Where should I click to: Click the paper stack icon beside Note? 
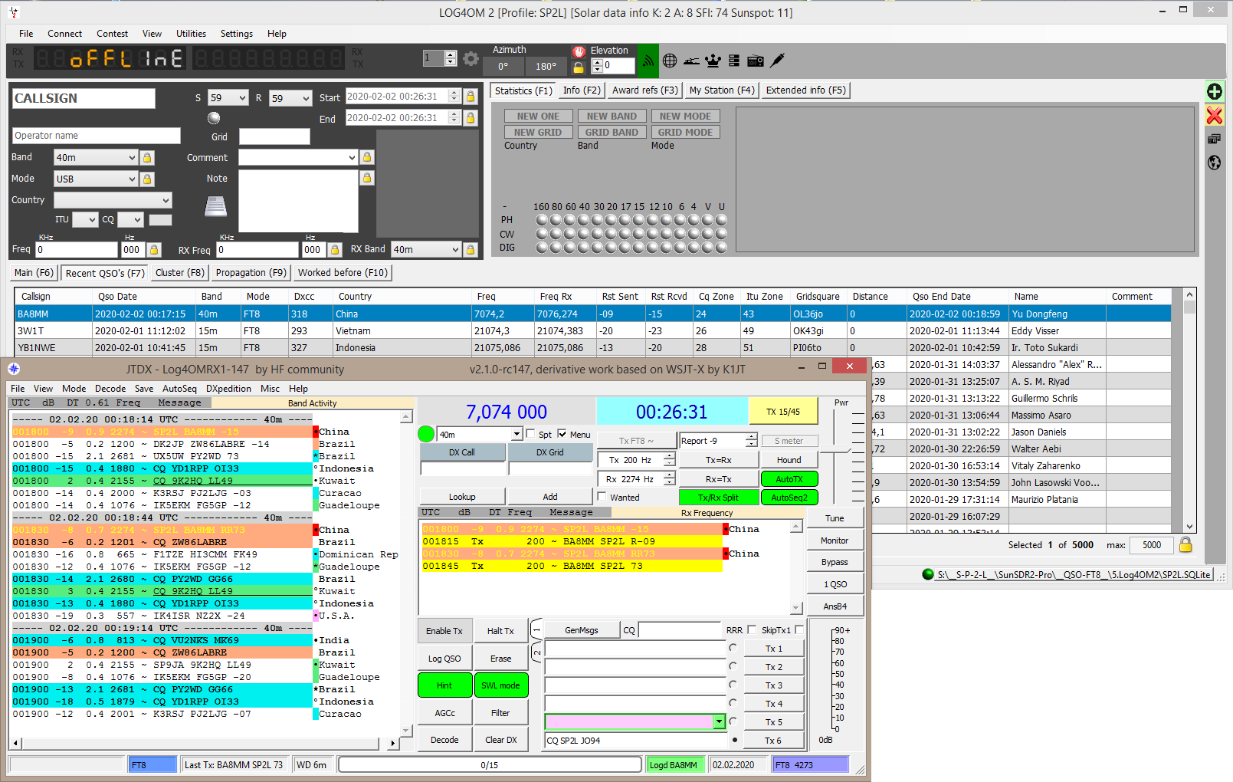[216, 205]
